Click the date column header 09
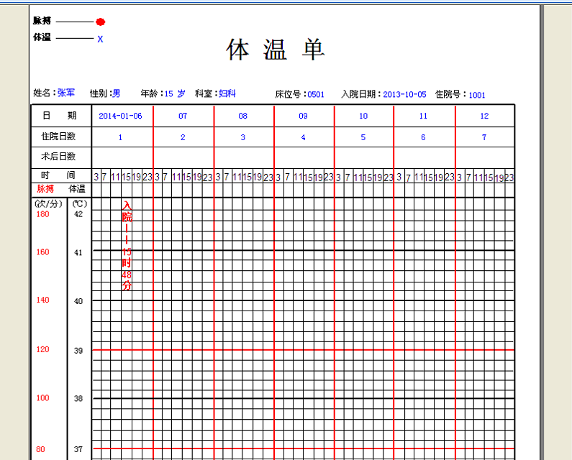 coord(304,116)
